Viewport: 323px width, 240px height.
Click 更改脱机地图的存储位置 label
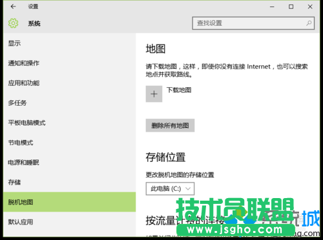pyautogui.click(x=180, y=175)
